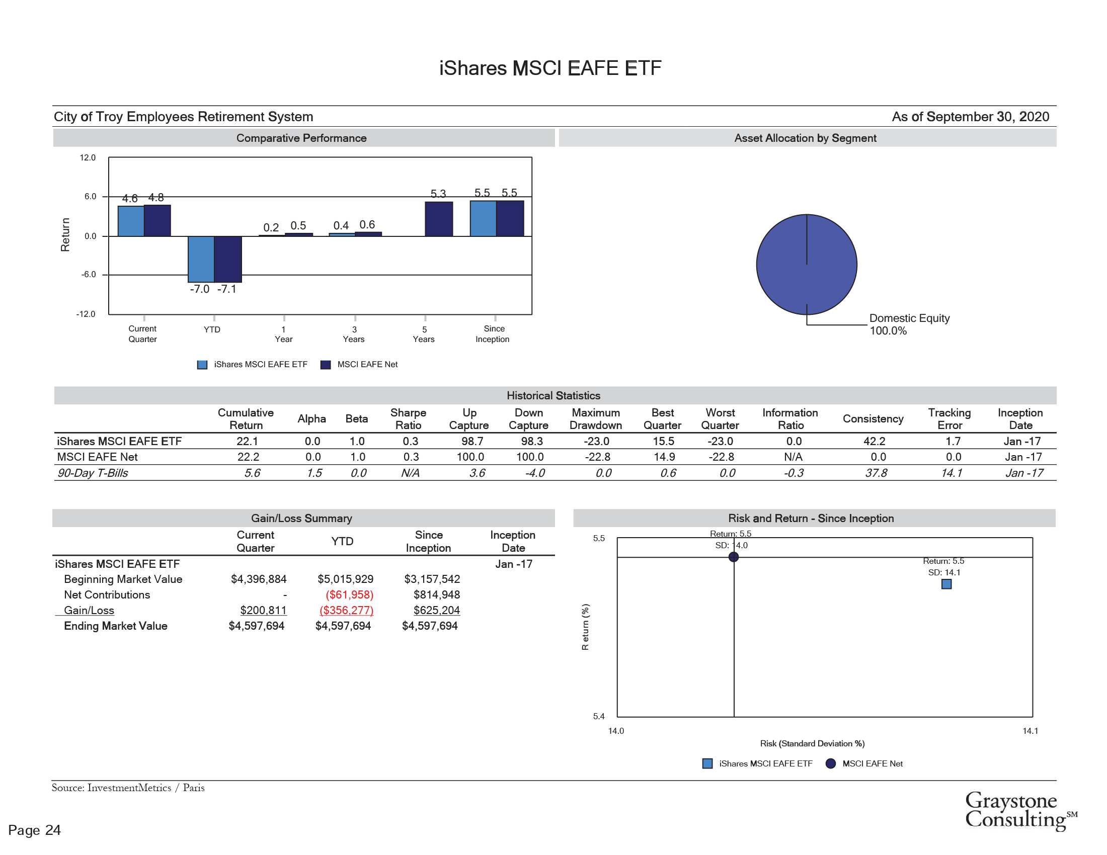Click the Consistency column header

point(873,419)
